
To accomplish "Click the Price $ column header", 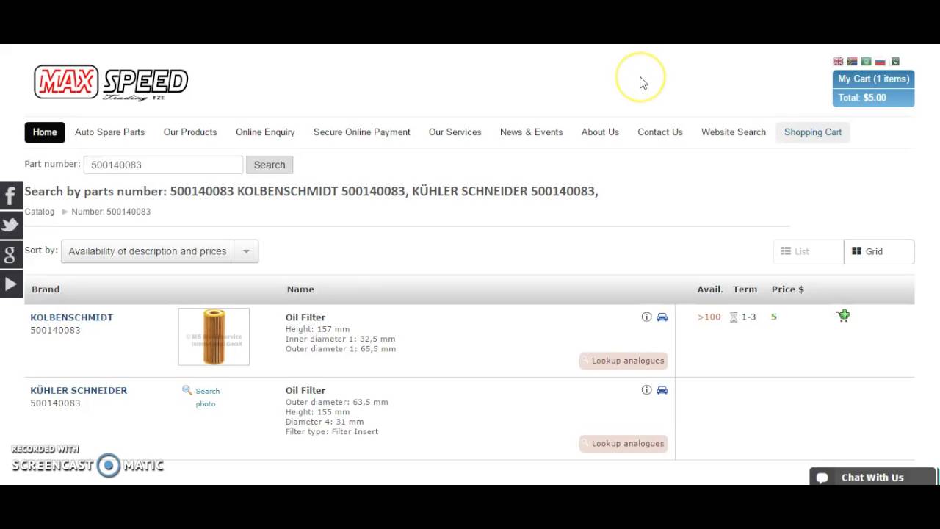I will point(788,289).
